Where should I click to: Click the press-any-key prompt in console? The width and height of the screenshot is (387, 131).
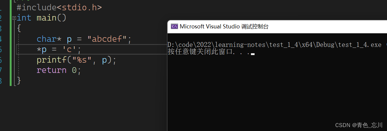(209, 52)
